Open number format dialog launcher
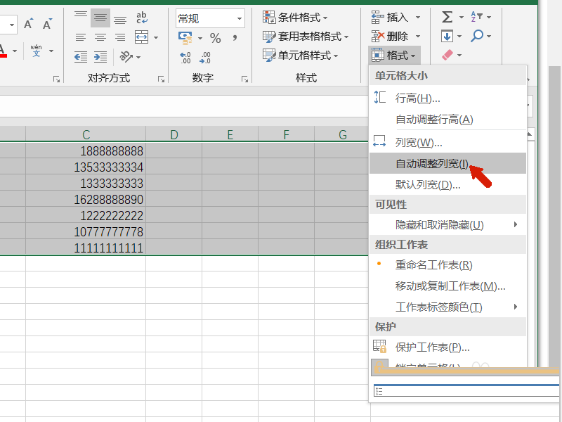Viewport: 562px width, 422px height. point(244,79)
